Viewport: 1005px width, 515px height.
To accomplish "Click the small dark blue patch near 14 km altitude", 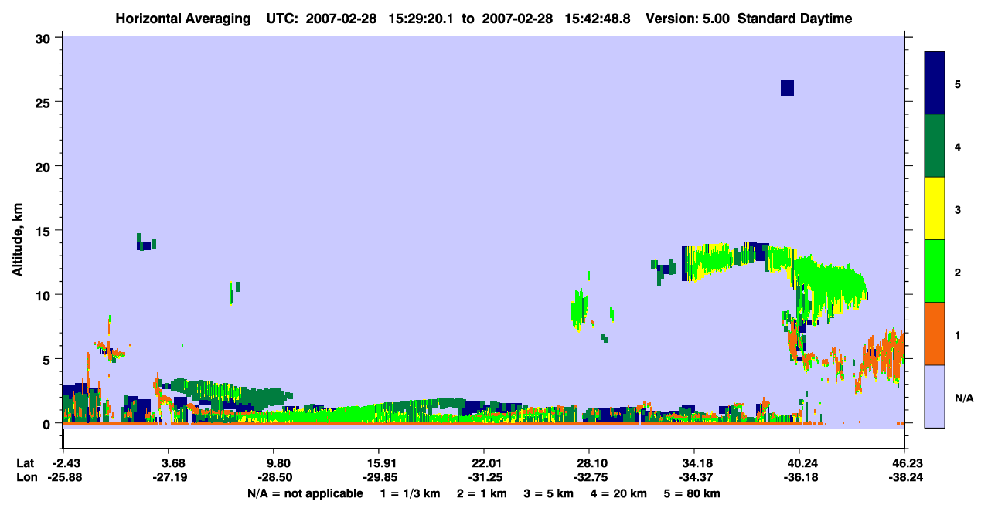I will coord(143,246).
